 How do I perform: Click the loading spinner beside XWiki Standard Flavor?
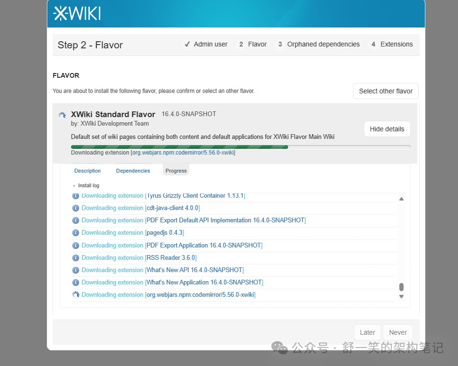62,115
